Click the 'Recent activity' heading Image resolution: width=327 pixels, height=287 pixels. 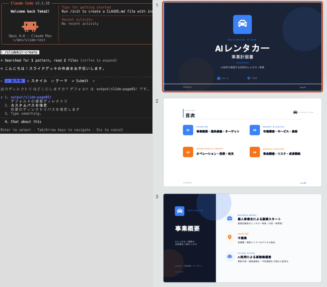77,20
